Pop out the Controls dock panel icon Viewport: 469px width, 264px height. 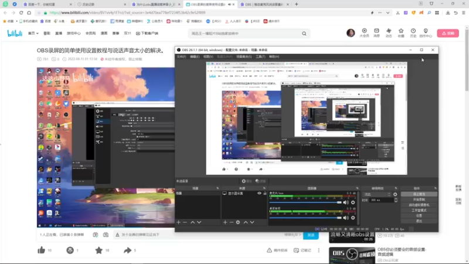tap(435, 188)
